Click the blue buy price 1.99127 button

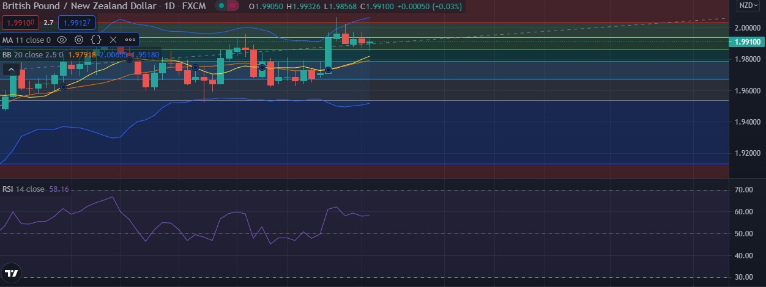(76, 23)
